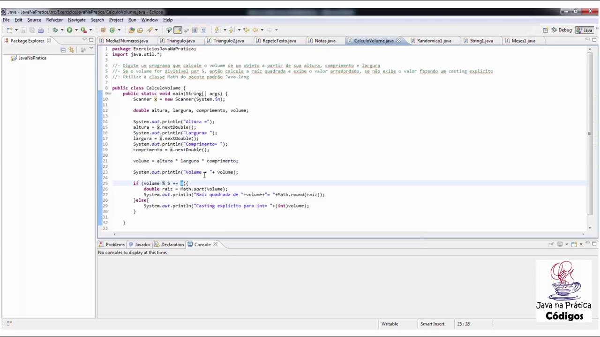Click the Open Console icon
This screenshot has width=600, height=337.
click(x=574, y=244)
